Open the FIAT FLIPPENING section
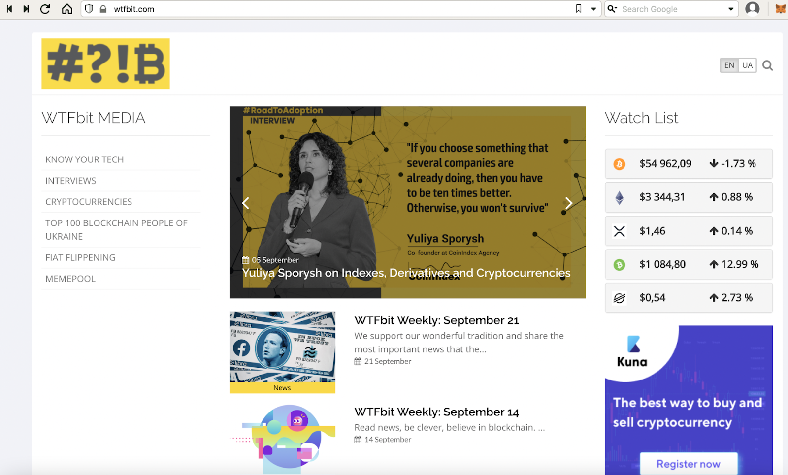The image size is (788, 475). [80, 257]
